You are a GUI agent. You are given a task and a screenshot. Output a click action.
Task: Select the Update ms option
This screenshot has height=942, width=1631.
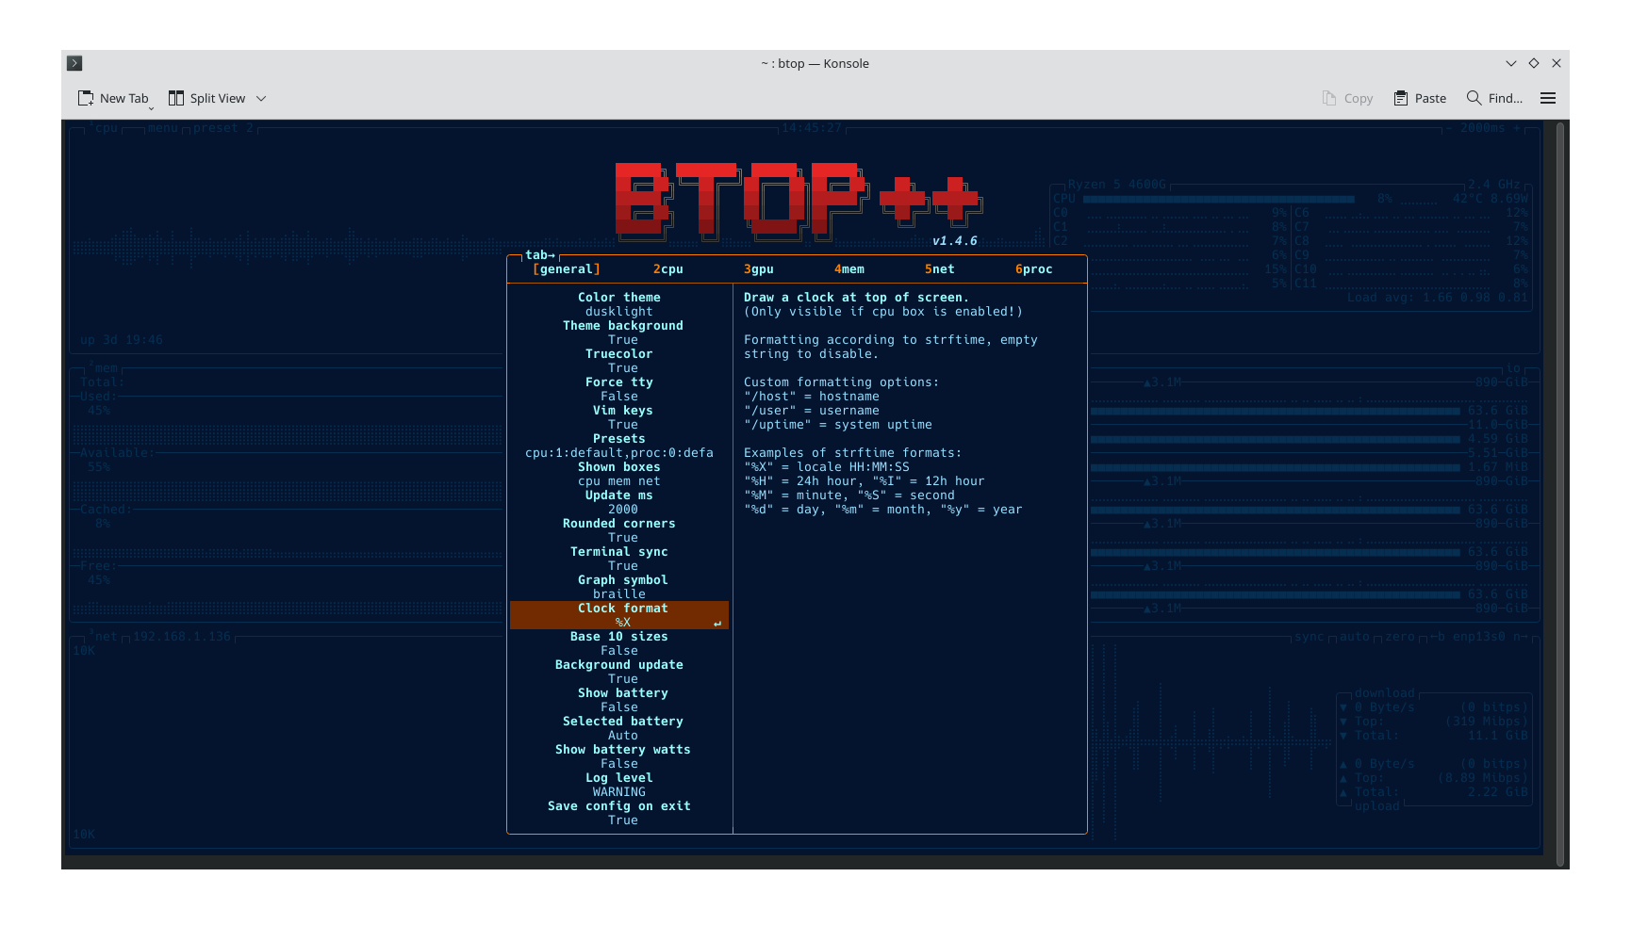pos(619,495)
